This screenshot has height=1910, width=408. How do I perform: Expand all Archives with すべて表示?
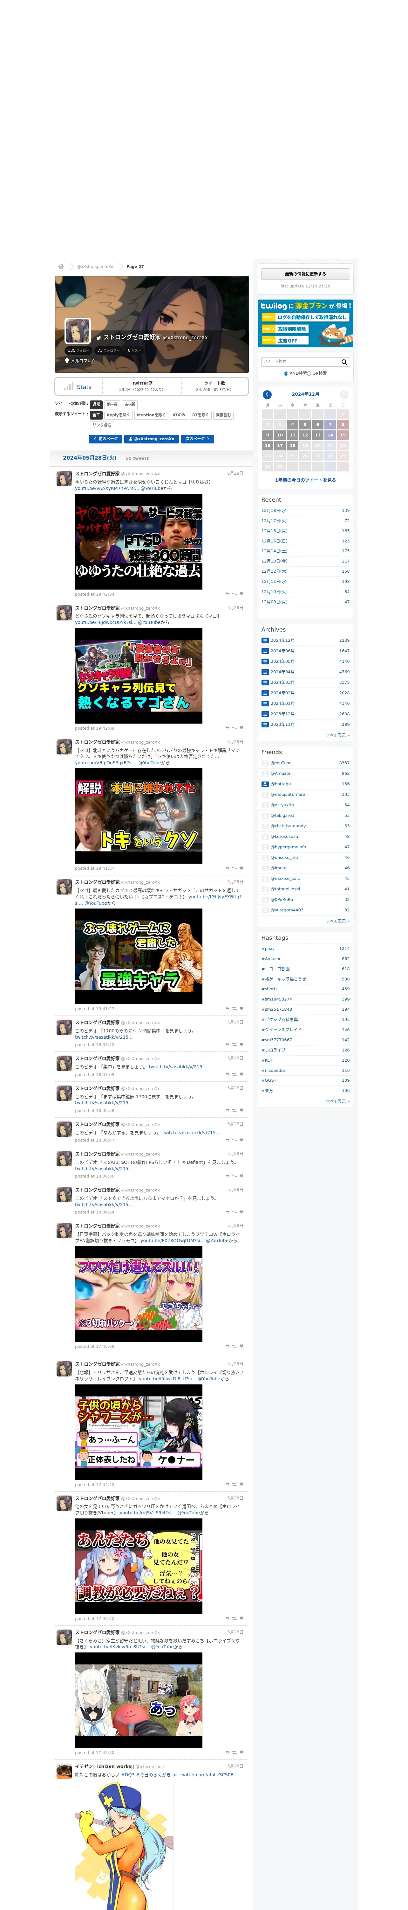tap(338, 736)
